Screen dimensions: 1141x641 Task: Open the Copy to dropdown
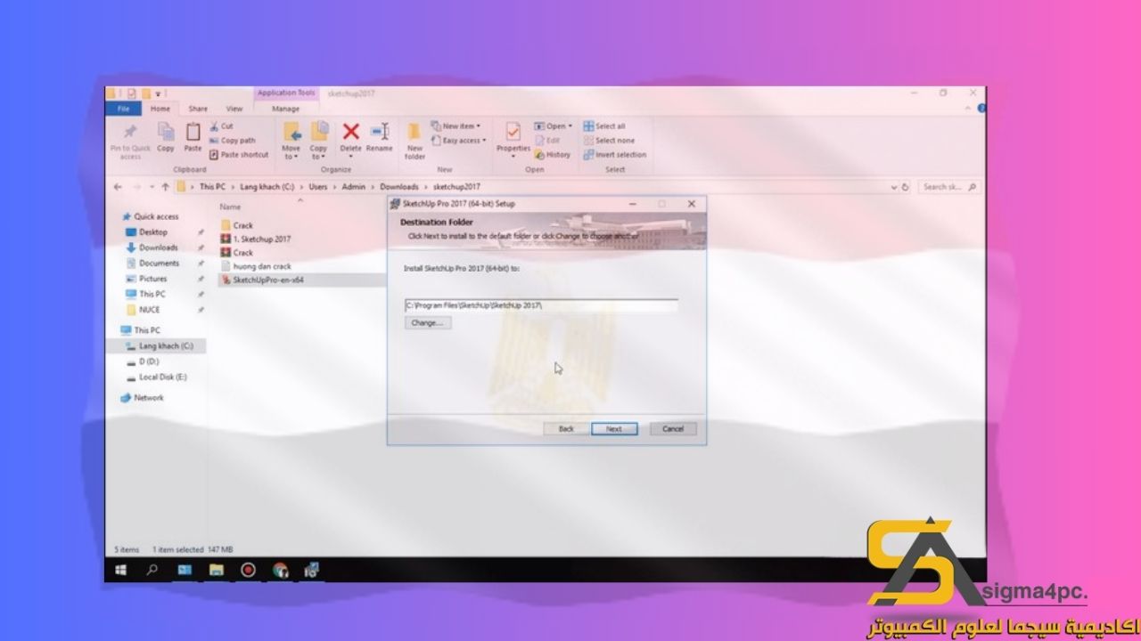tap(318, 141)
